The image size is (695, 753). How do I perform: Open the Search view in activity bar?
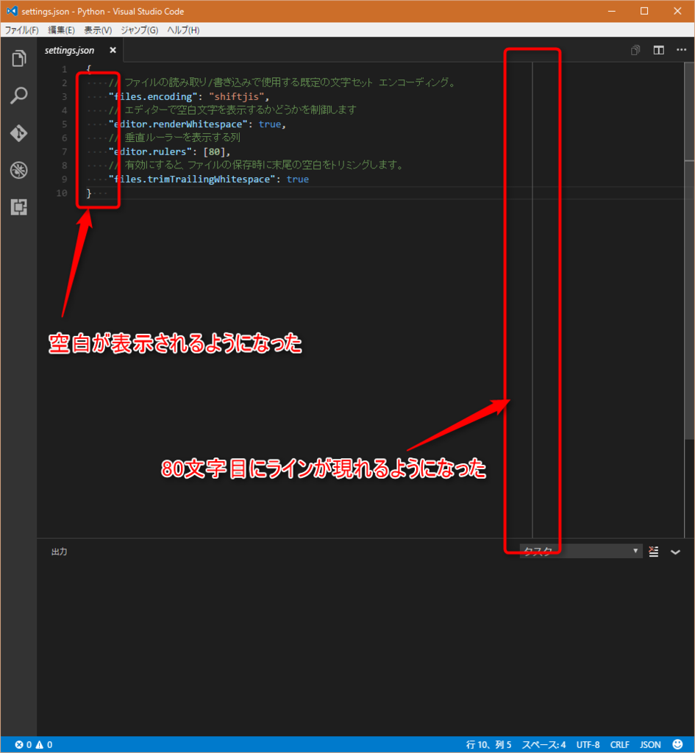18,96
